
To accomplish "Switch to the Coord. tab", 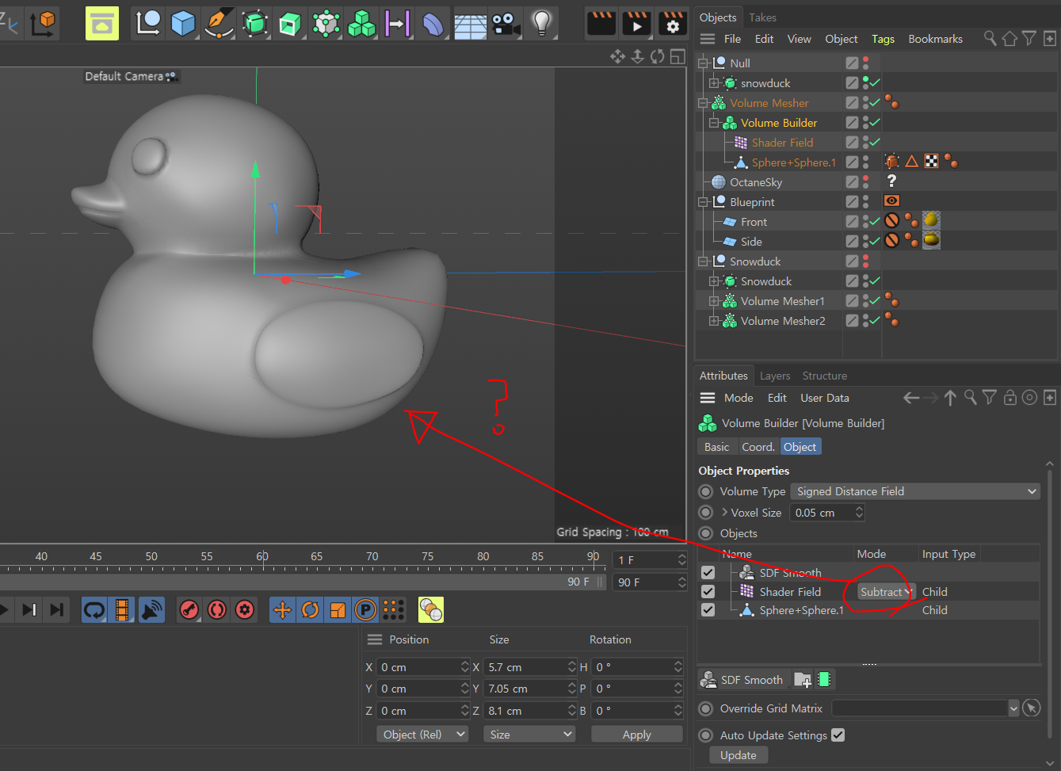I will click(758, 447).
